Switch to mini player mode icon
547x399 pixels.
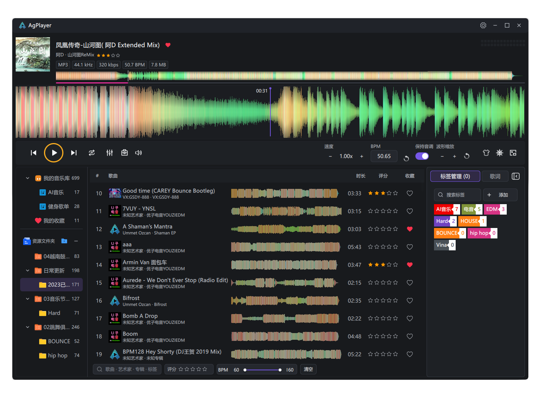click(x=513, y=153)
